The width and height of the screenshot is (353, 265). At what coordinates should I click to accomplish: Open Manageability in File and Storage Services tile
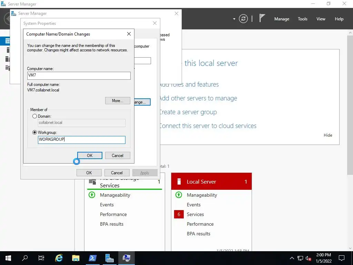(x=115, y=195)
